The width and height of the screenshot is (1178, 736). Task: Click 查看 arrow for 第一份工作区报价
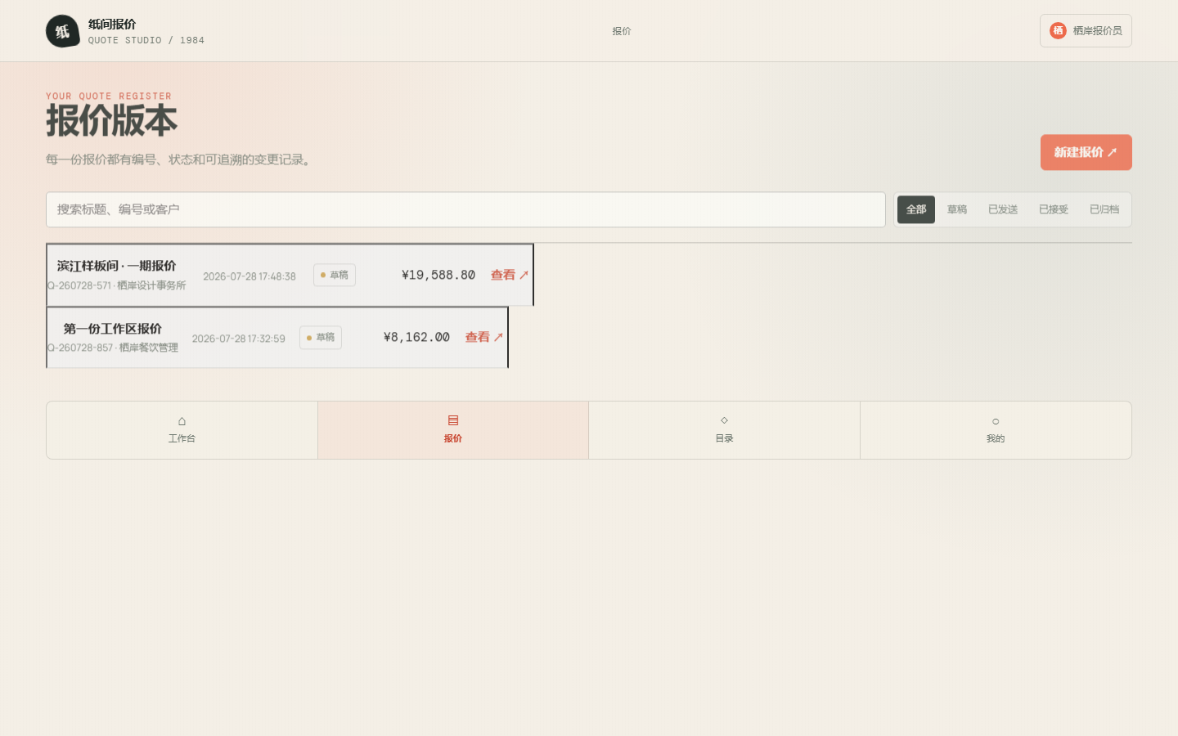click(x=484, y=337)
